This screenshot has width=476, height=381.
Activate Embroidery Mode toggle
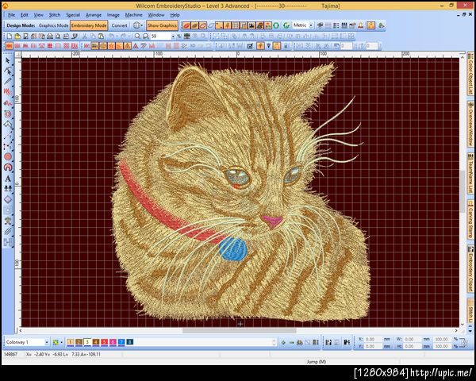coord(89,25)
